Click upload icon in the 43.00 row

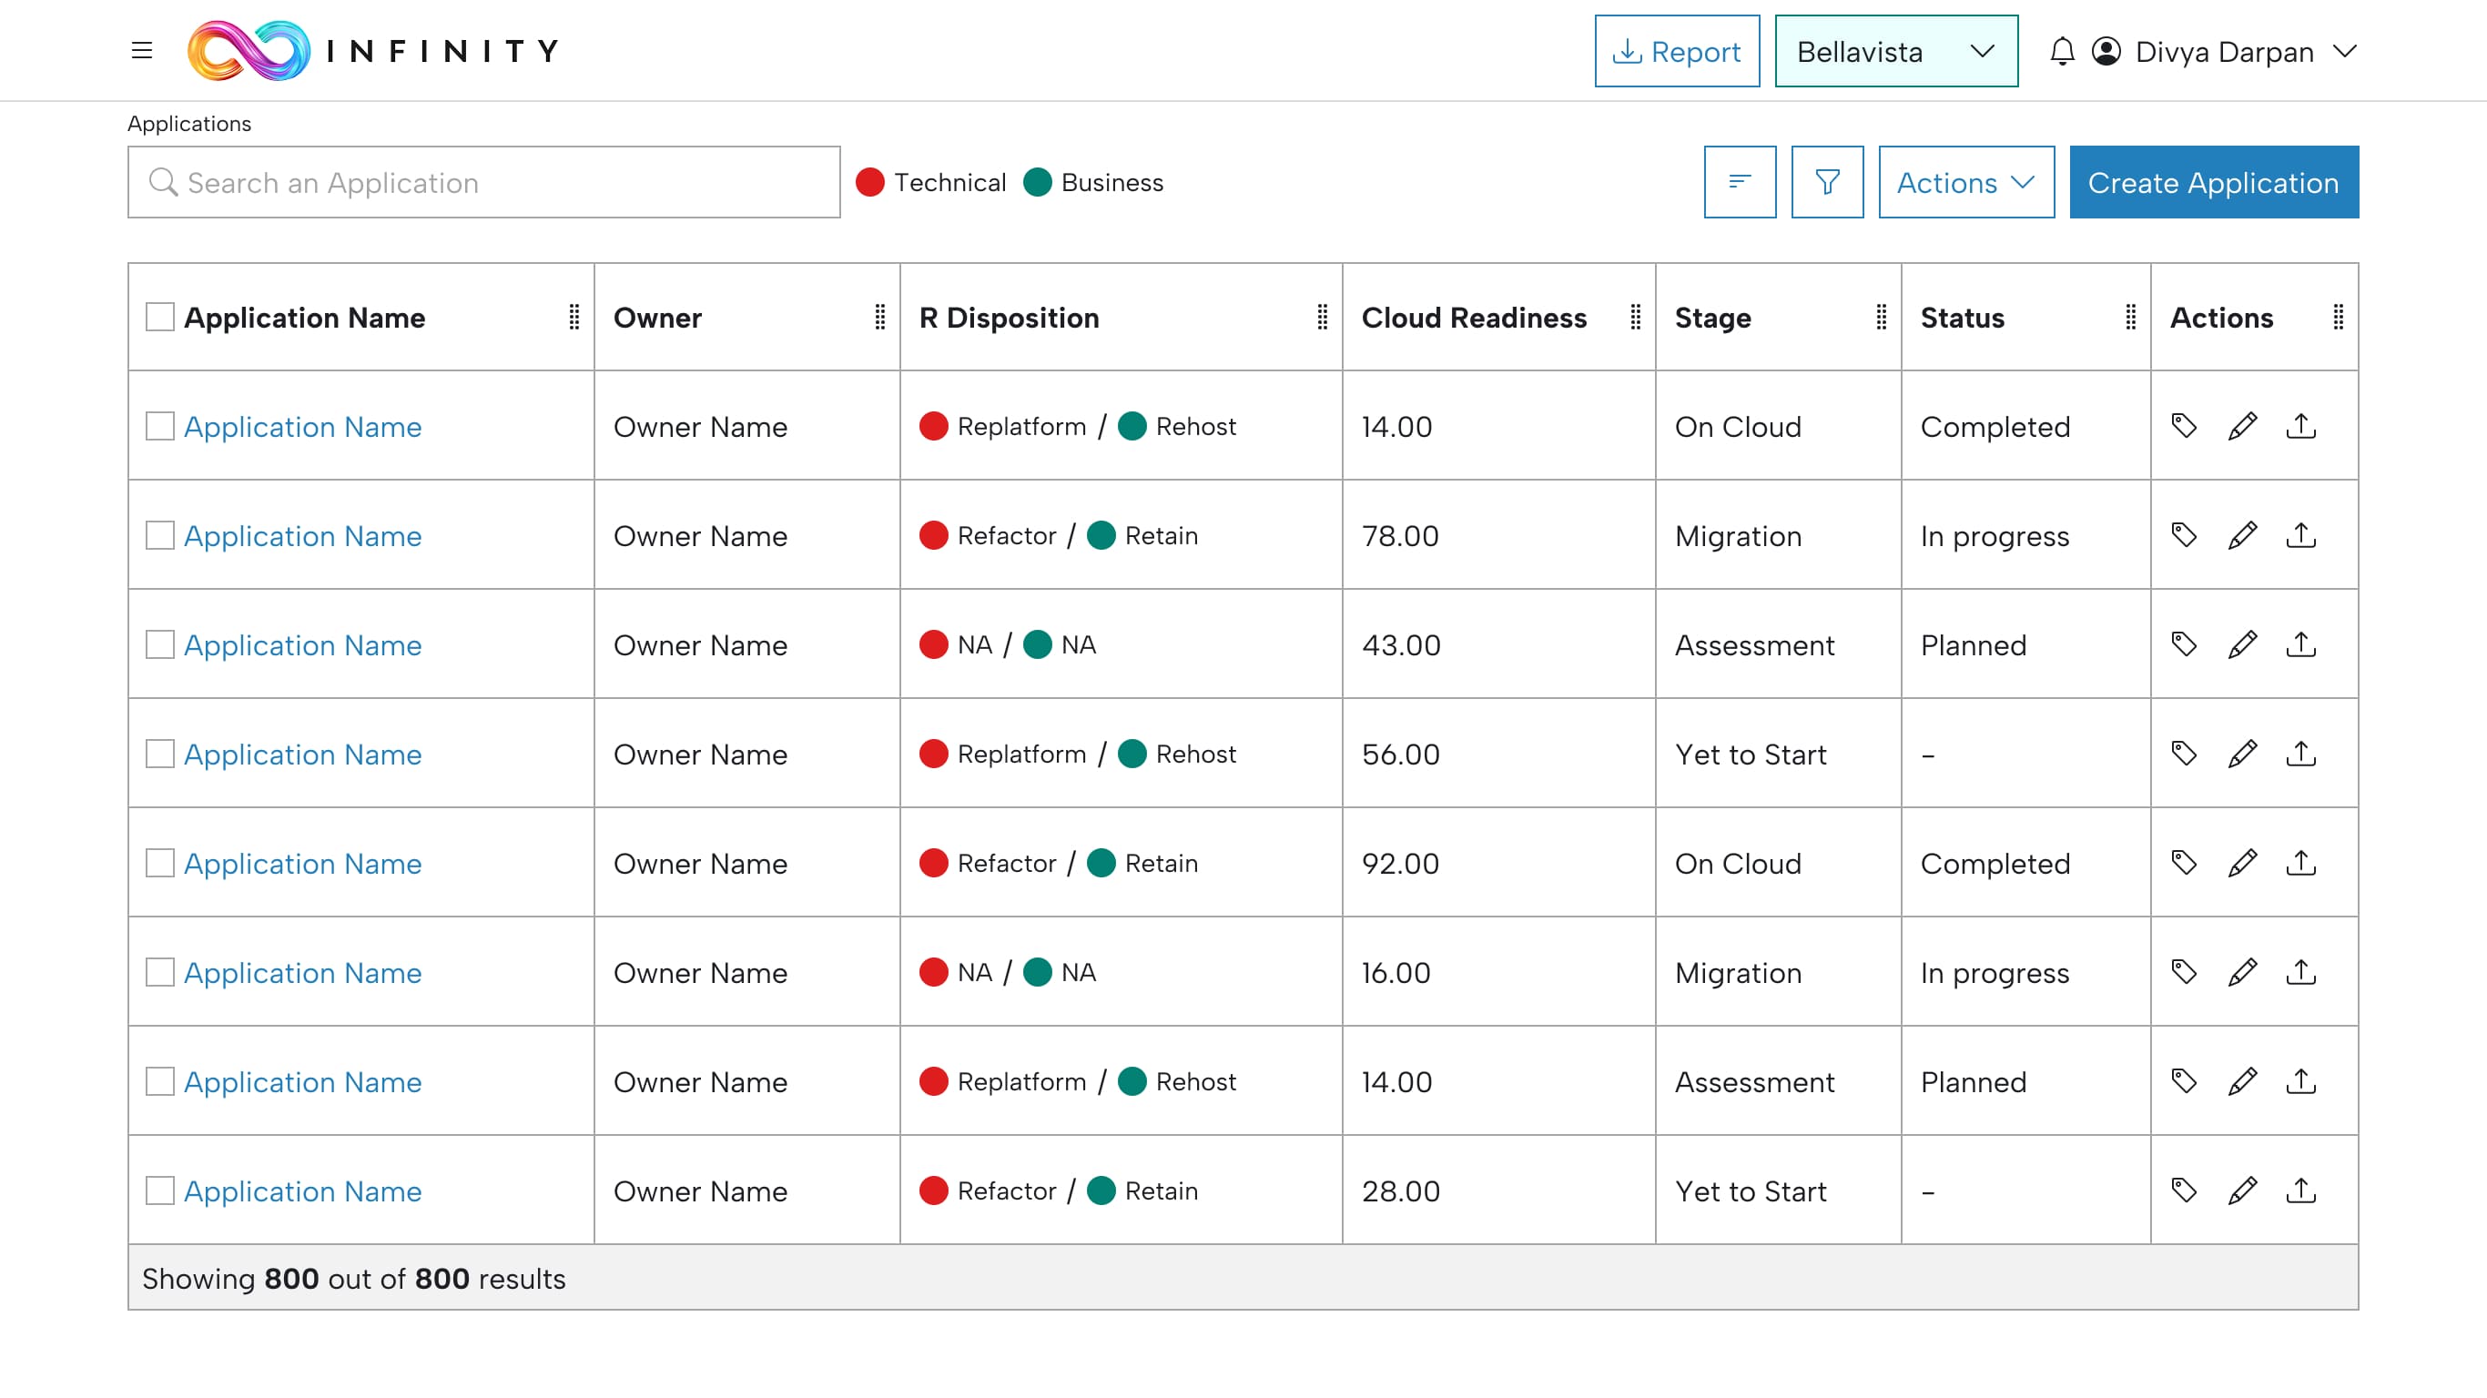(2300, 644)
